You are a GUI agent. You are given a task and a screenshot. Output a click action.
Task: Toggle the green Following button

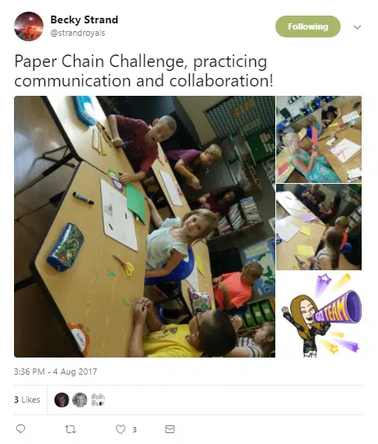(x=308, y=26)
